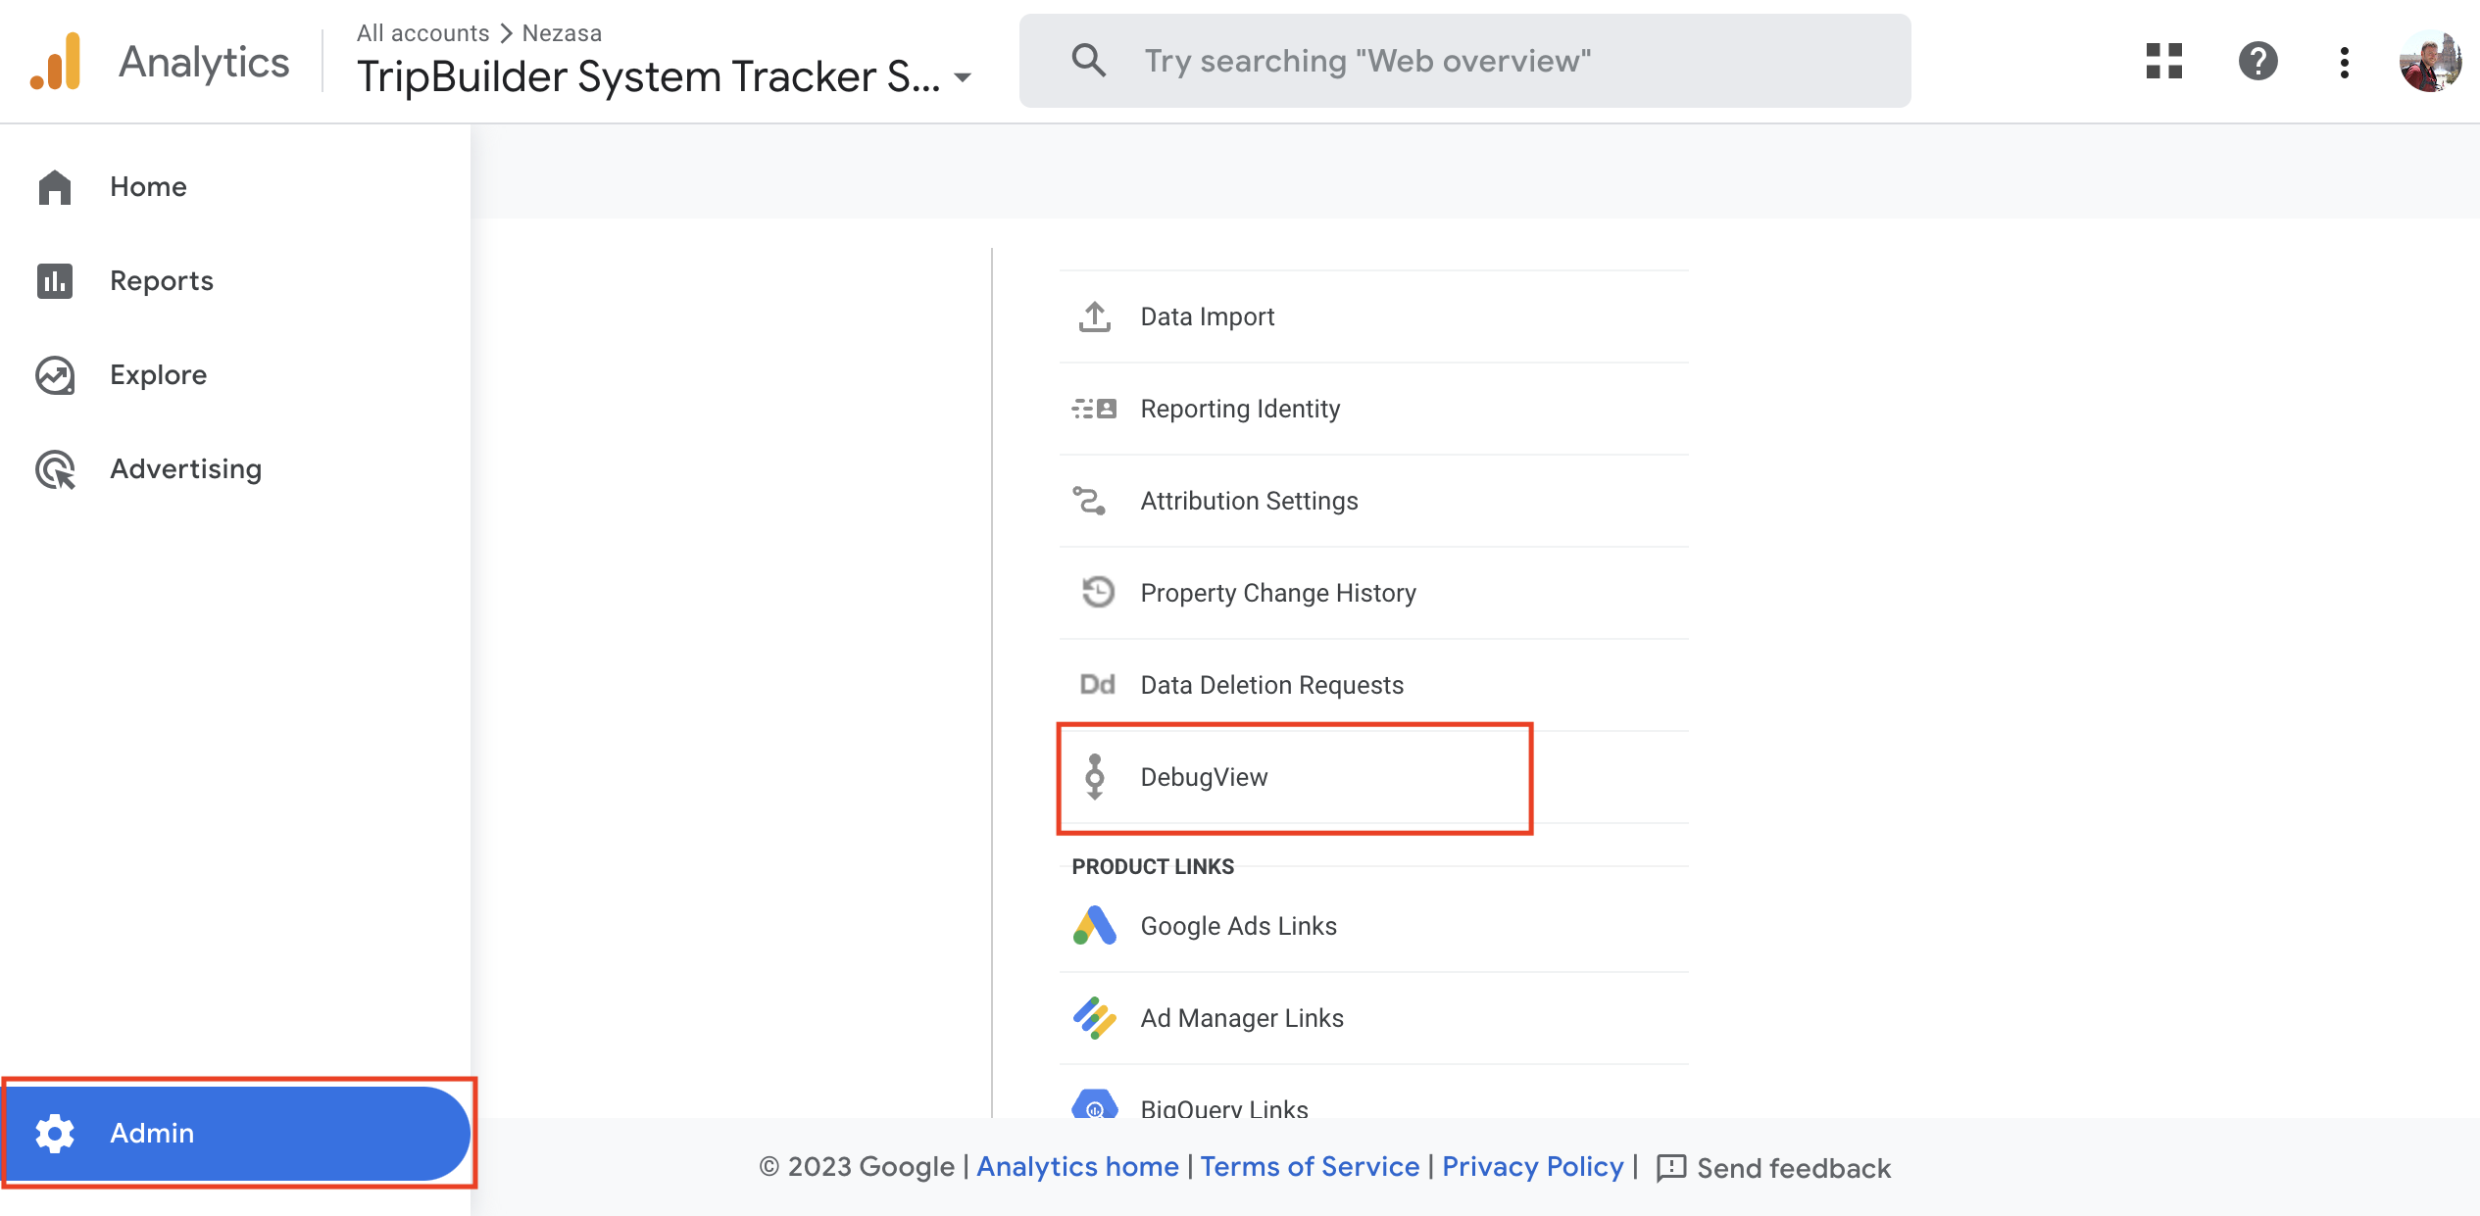Click the Google Analytics logo icon
The width and height of the screenshot is (2480, 1216).
(x=56, y=61)
